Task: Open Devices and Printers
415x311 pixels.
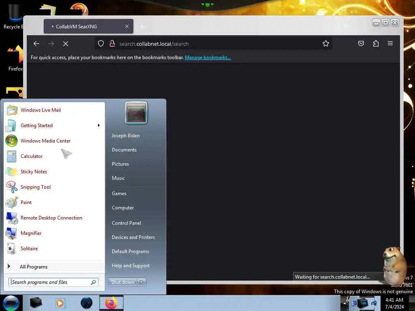Action: [133, 237]
